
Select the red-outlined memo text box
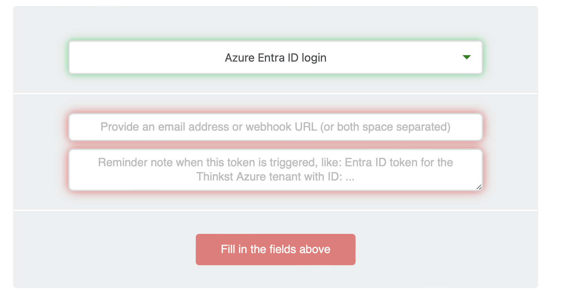276,170
